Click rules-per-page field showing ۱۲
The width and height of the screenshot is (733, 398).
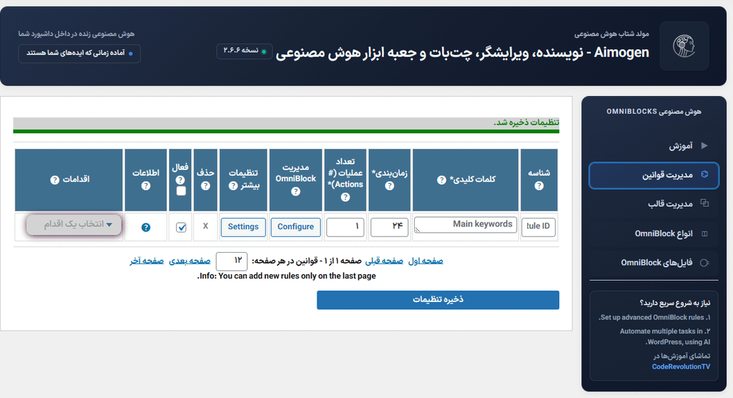[x=232, y=261]
